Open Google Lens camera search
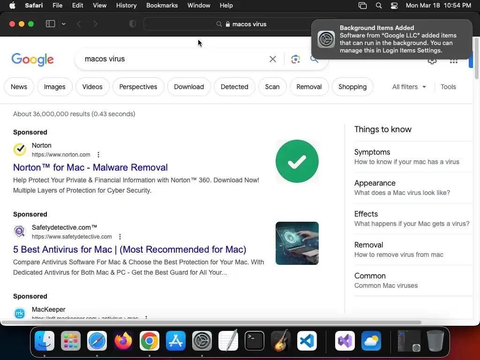Screen dimensions: 480x360 pos(295,59)
